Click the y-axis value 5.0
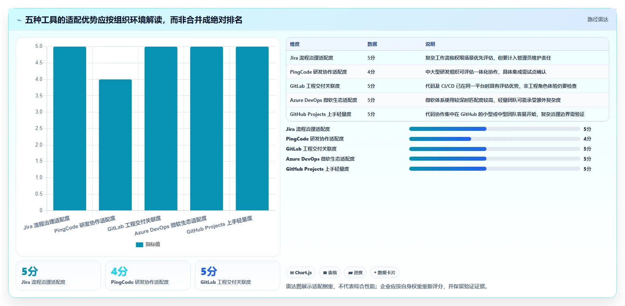The width and height of the screenshot is (625, 306). [x=39, y=46]
